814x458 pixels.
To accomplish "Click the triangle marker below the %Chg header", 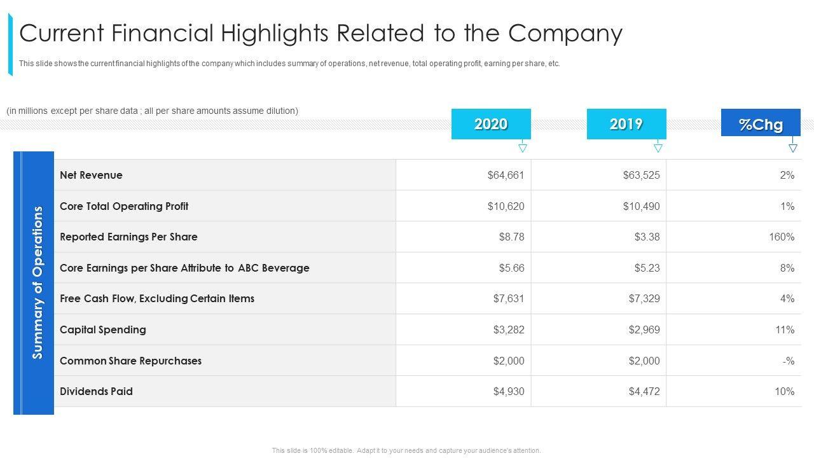I will coord(793,148).
